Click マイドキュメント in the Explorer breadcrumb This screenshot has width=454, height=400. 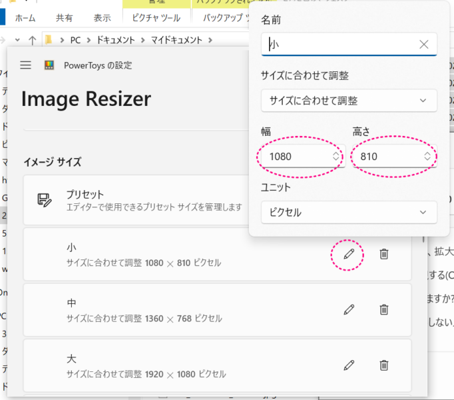[x=176, y=40]
